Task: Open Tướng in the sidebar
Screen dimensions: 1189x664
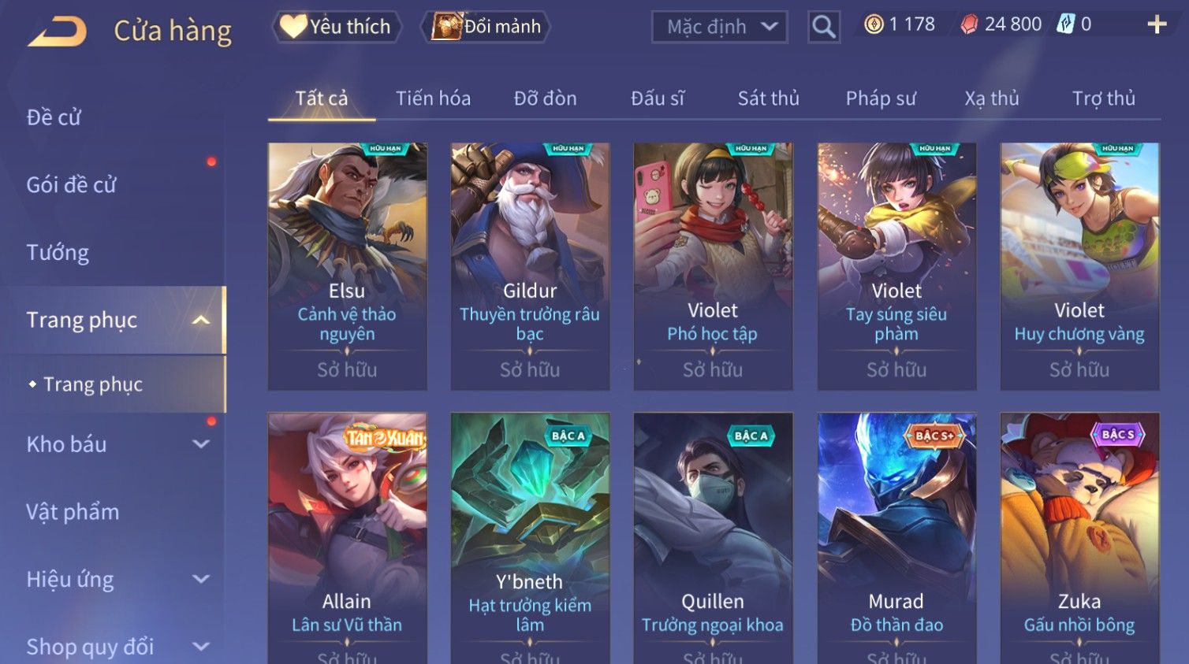Action: 58,253
